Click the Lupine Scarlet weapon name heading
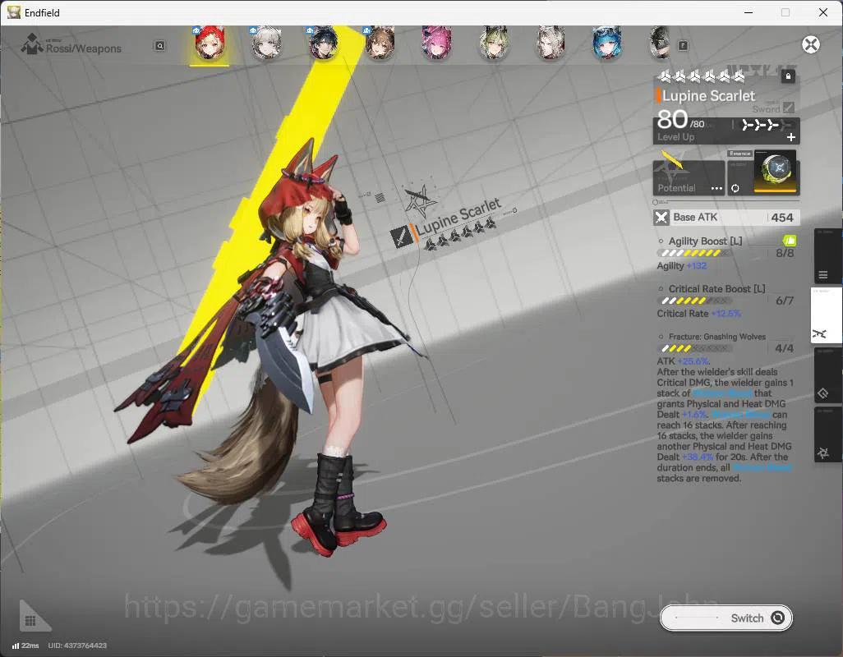The image size is (843, 657). pos(708,96)
